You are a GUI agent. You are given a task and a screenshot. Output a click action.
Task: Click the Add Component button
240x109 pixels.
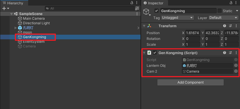(191, 82)
